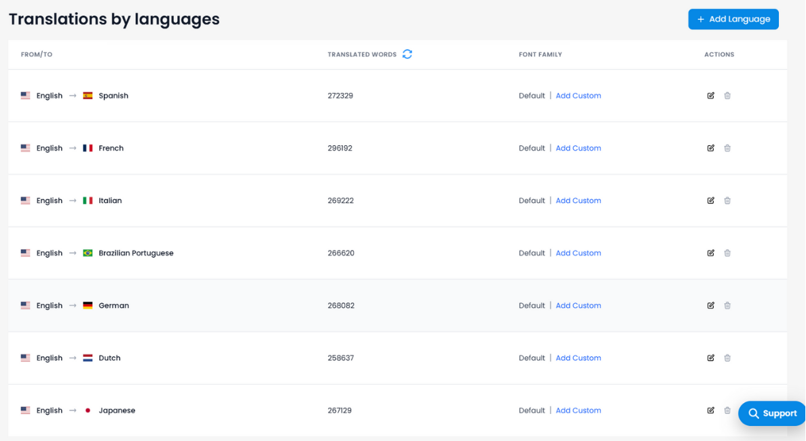806x441 pixels.
Task: Click the Spanish flag icon
Action: coord(87,96)
